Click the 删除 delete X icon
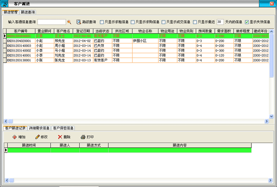The image size is (277, 187). pos(60,137)
